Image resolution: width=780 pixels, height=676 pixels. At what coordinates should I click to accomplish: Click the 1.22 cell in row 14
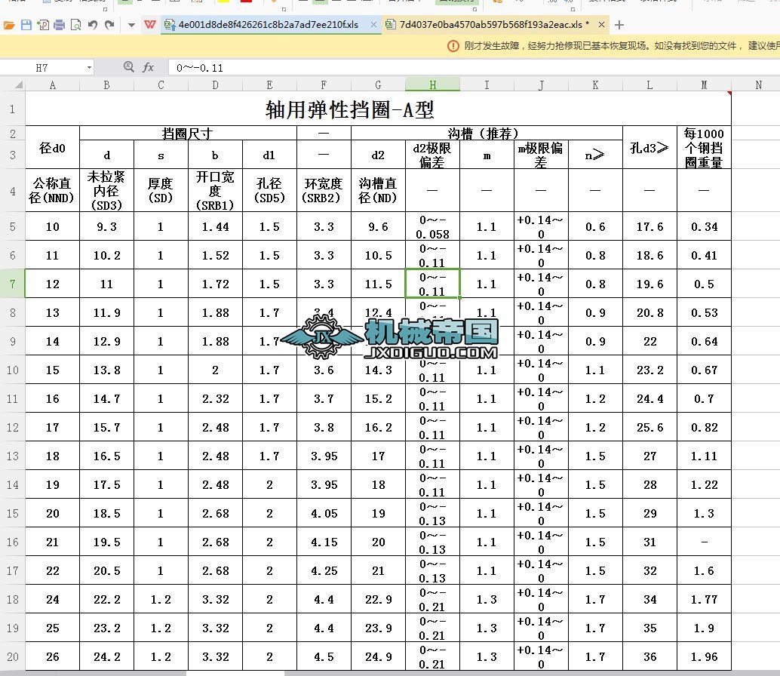pos(704,485)
